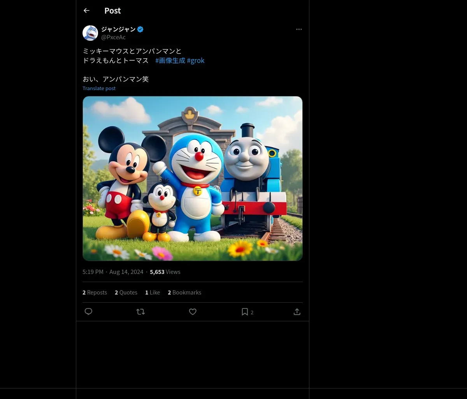Open the #grok hashtag link
This screenshot has width=467, height=399.
(x=196, y=61)
